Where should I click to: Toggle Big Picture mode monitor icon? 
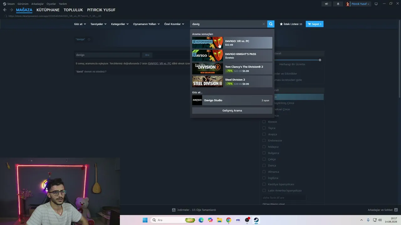click(376, 4)
